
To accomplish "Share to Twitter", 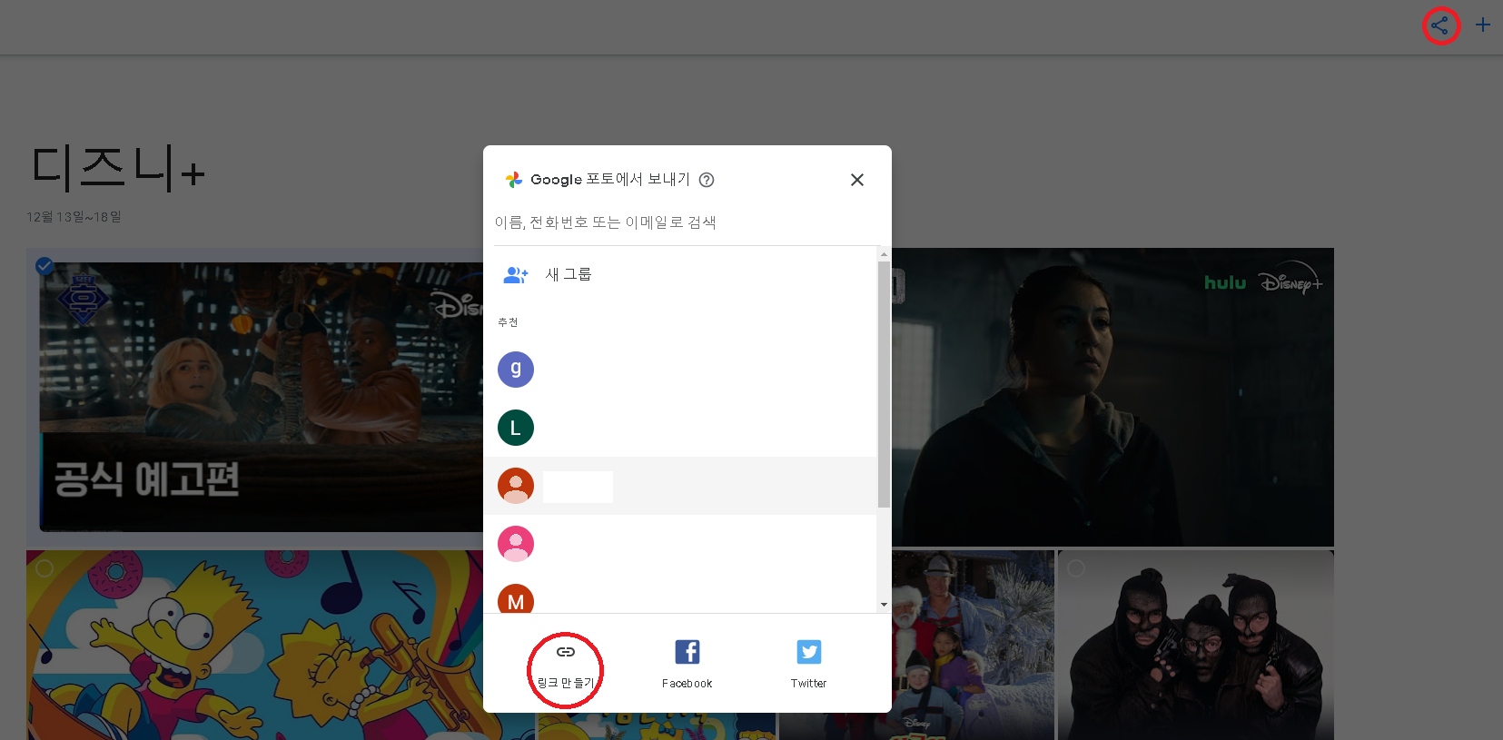I will click(808, 666).
